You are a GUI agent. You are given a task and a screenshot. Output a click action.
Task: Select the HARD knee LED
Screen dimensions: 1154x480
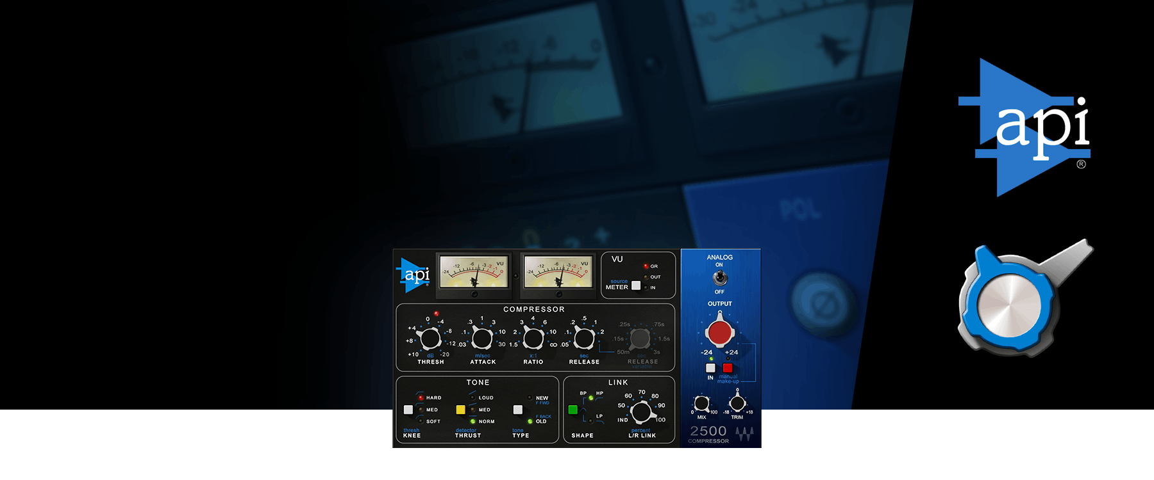pos(421,397)
